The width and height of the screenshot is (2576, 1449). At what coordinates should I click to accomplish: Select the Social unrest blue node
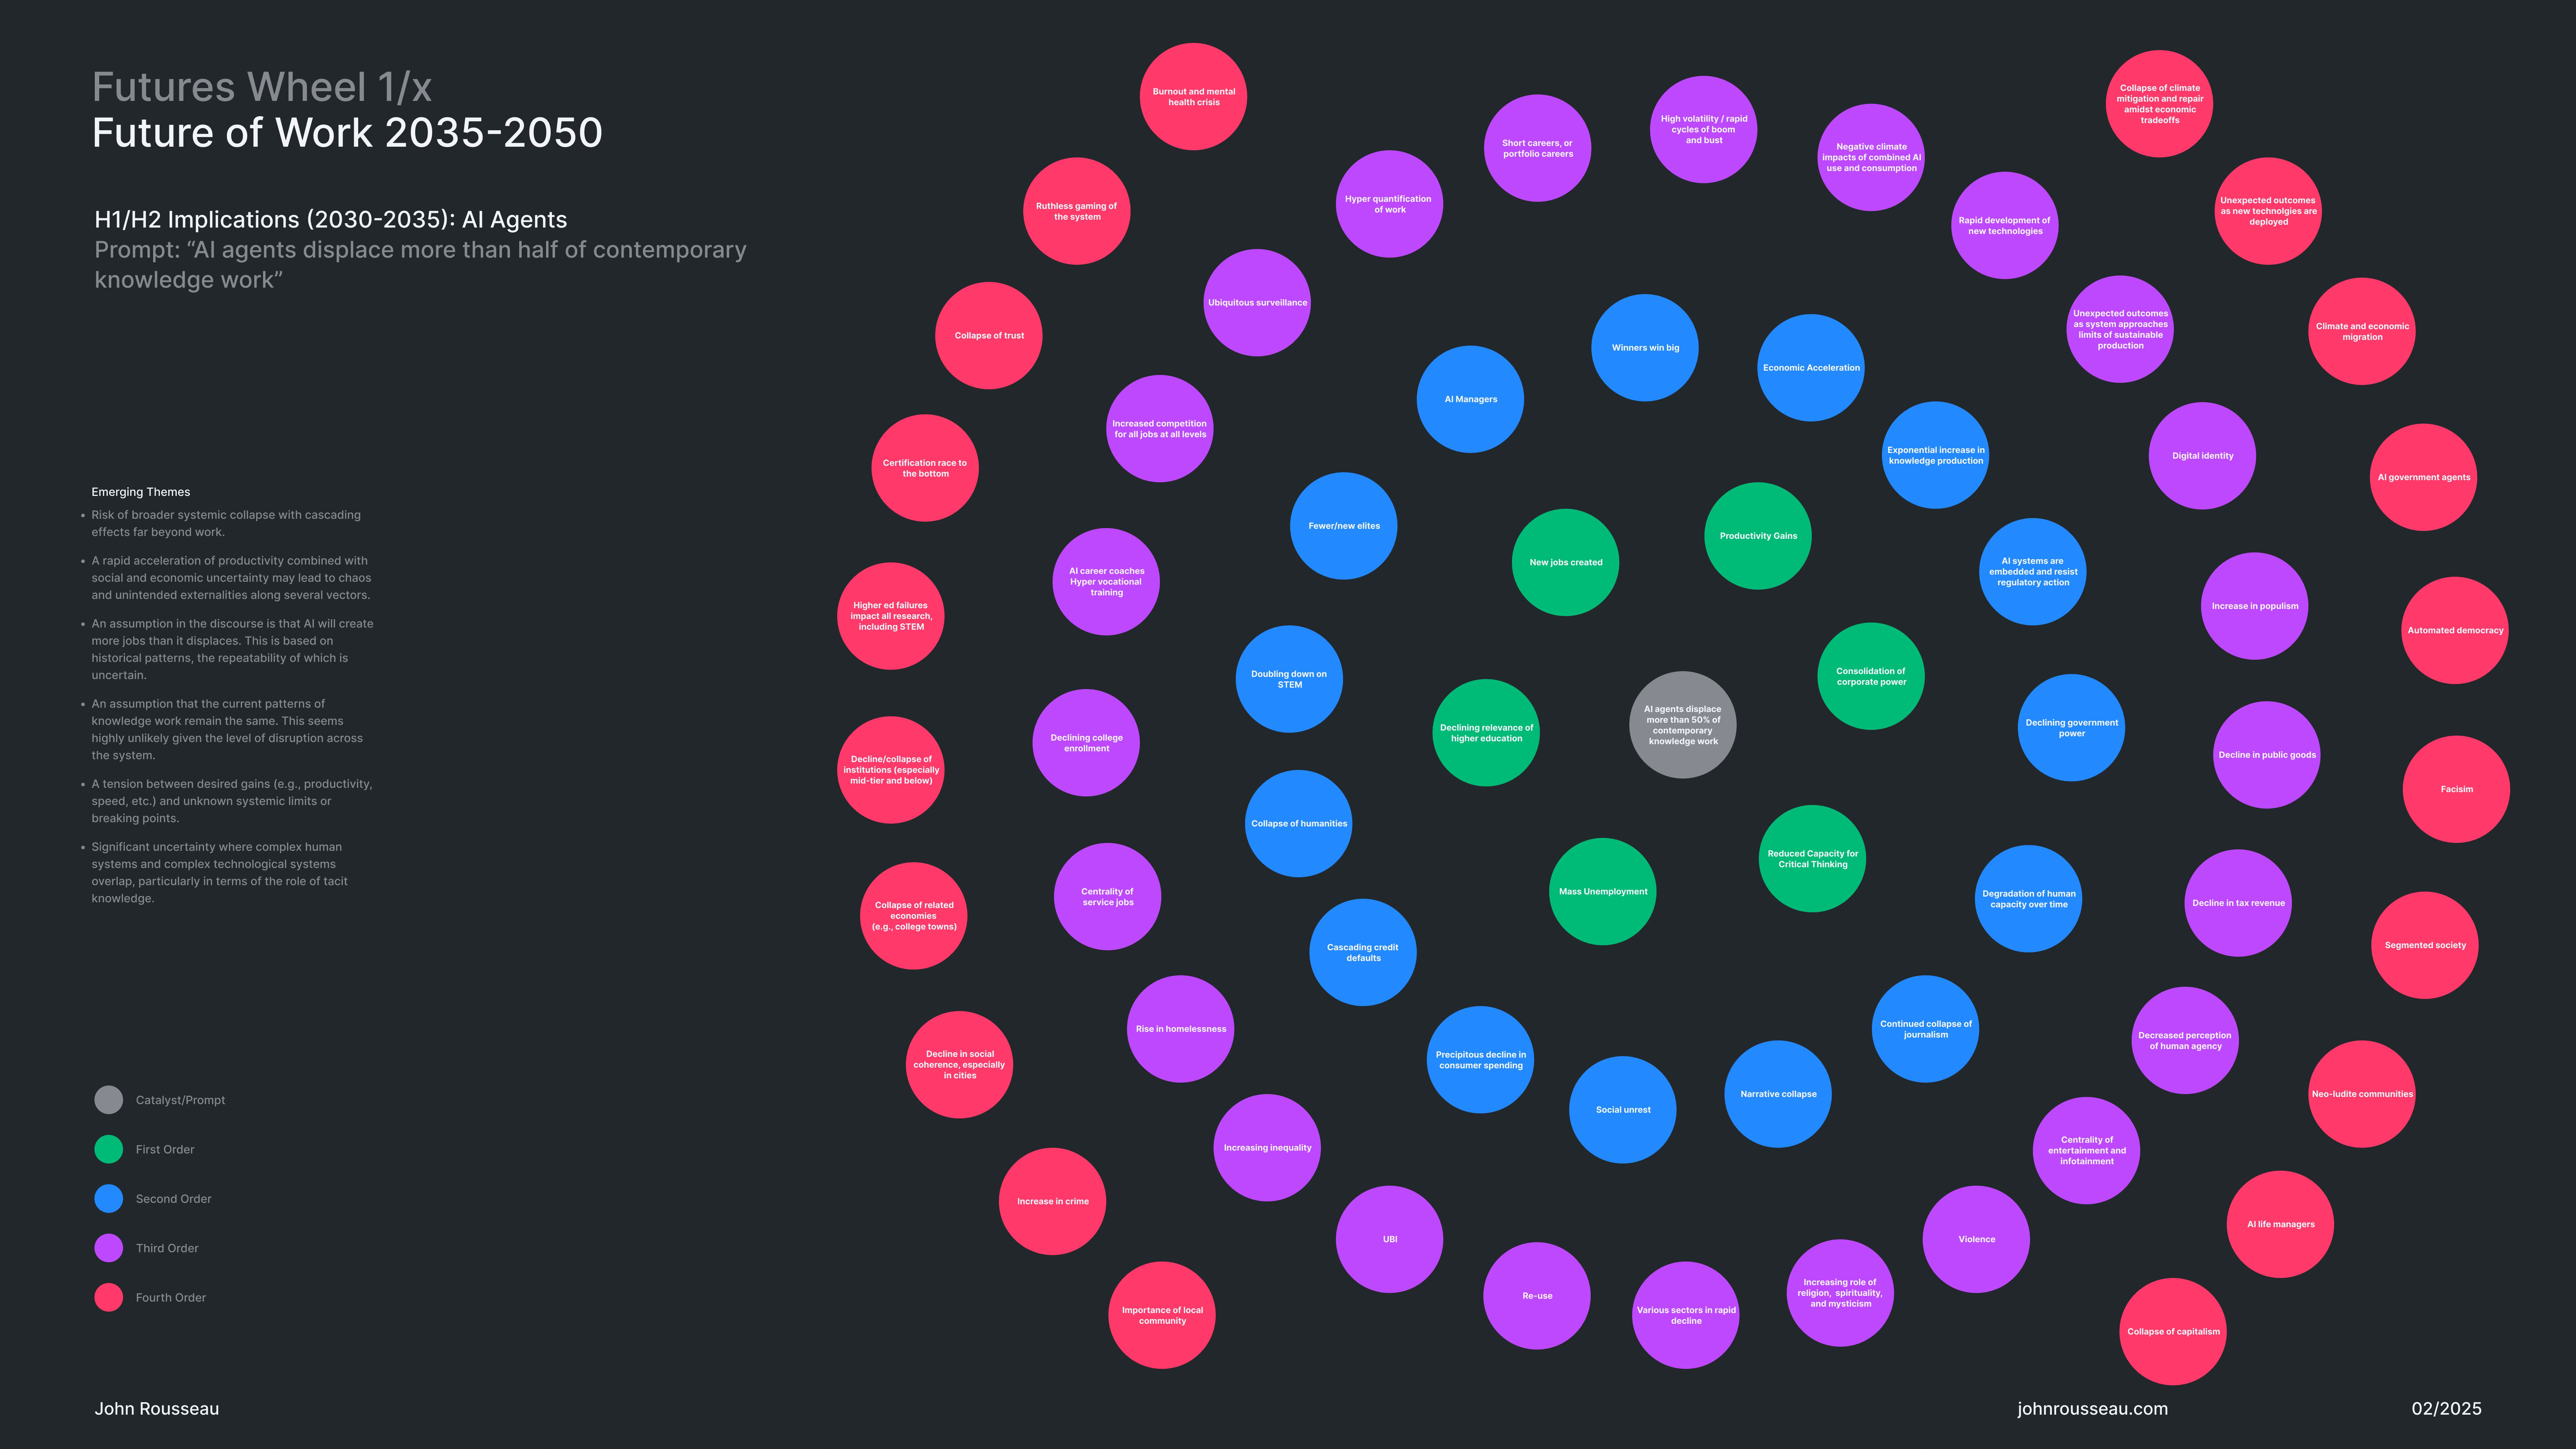[1623, 1110]
